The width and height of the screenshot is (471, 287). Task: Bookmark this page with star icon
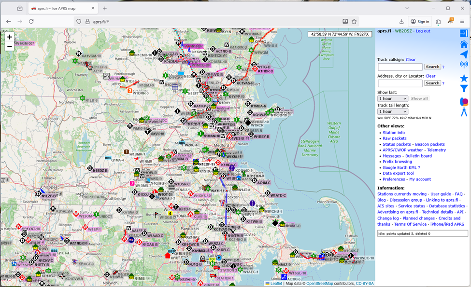354,21
